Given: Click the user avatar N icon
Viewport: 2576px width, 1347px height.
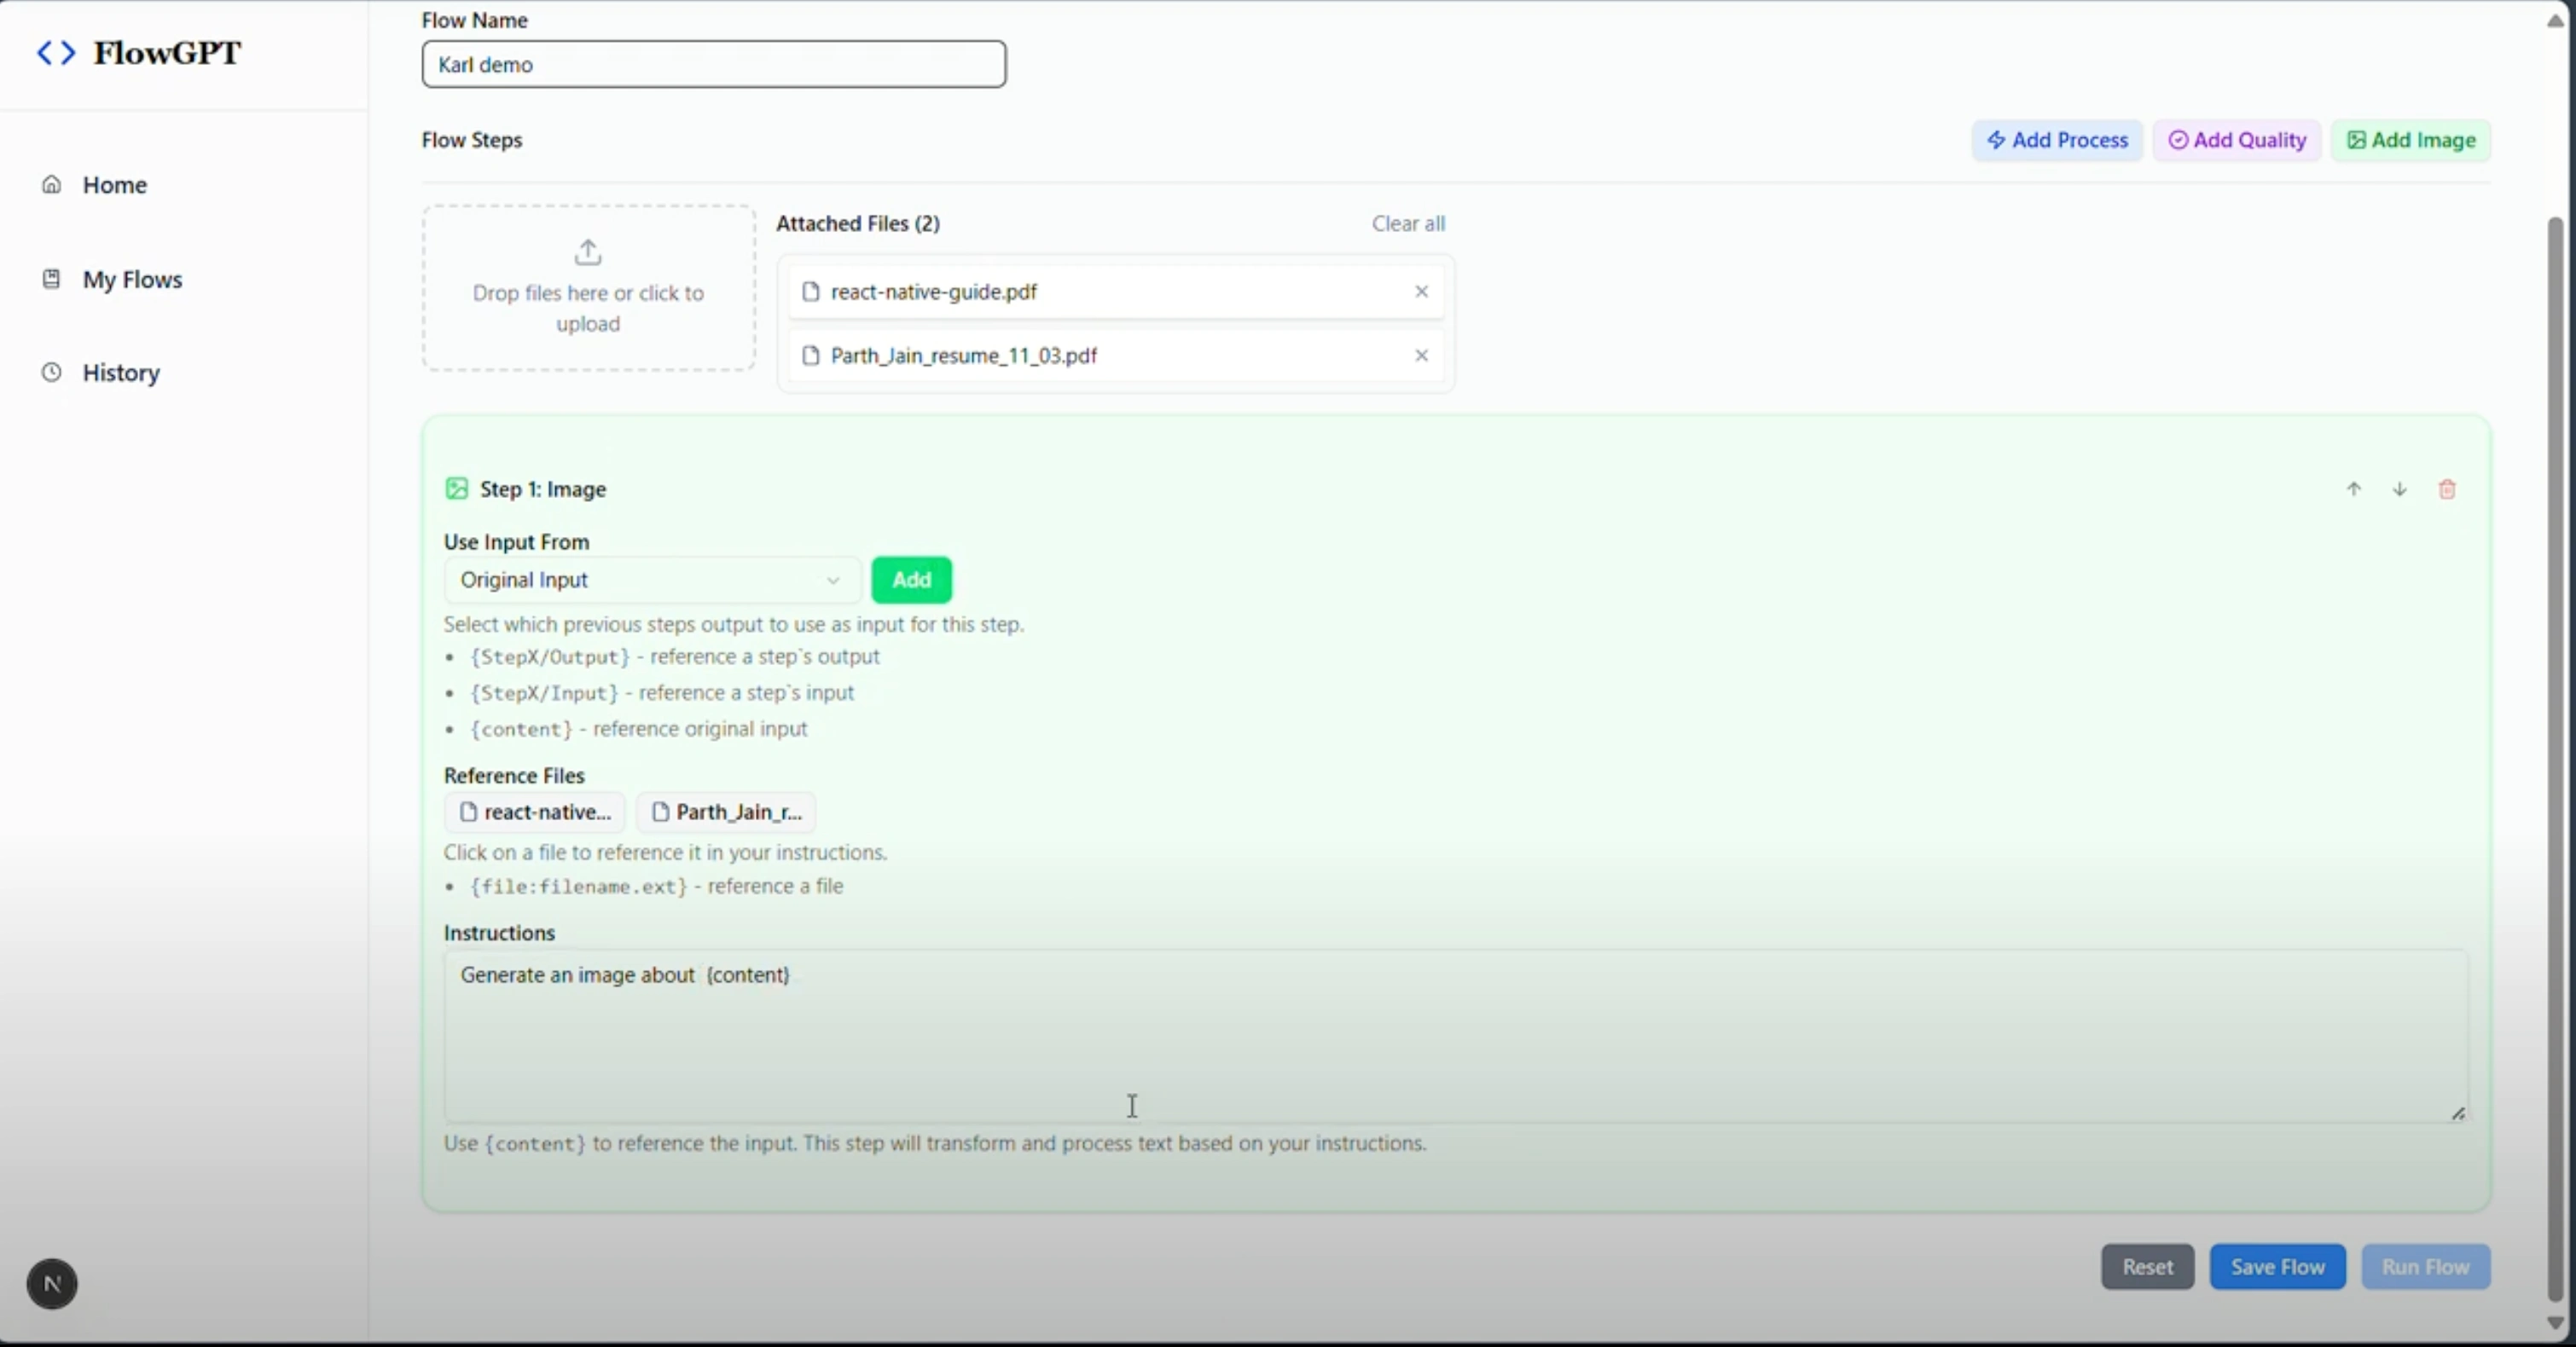Looking at the screenshot, I should [52, 1284].
